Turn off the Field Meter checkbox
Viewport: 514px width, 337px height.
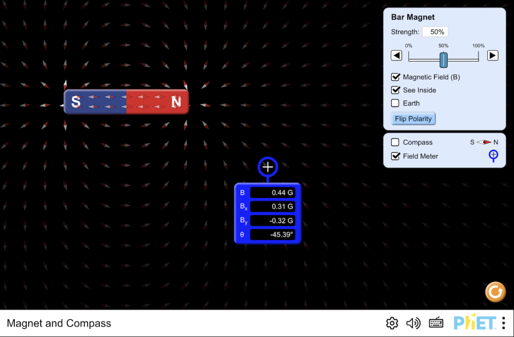pyautogui.click(x=395, y=156)
